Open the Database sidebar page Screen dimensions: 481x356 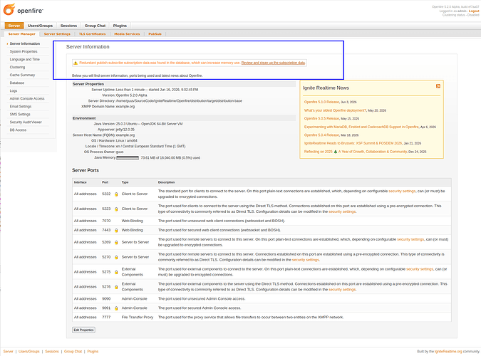tap(17, 83)
